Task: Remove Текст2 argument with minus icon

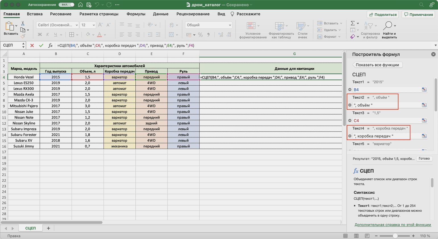Action: click(350, 105)
